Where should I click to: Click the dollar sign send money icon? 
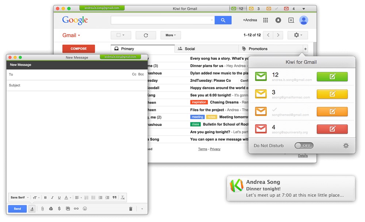[59, 209]
